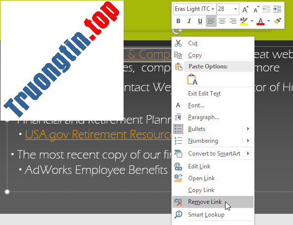Open highlight color dropdown arrow
293x225 pixels.
tap(252, 21)
